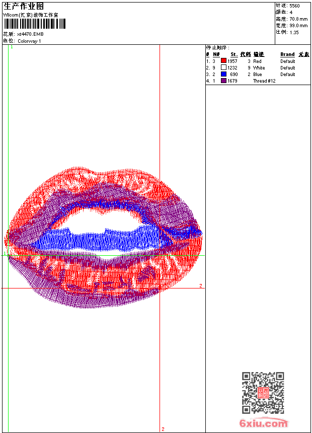
Task: Click stitch count 1957 in the Red row
Action: 232,61
